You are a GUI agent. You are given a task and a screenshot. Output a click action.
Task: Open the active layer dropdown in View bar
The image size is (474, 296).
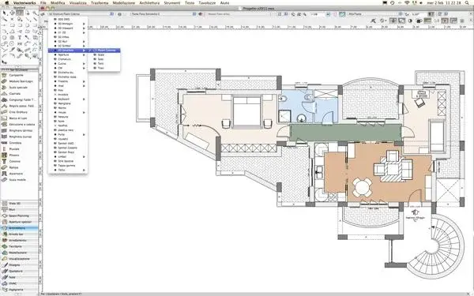tap(164, 14)
